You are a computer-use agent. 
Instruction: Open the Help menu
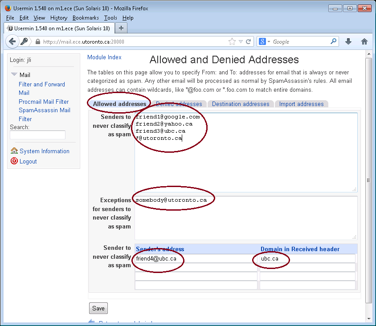[x=128, y=18]
